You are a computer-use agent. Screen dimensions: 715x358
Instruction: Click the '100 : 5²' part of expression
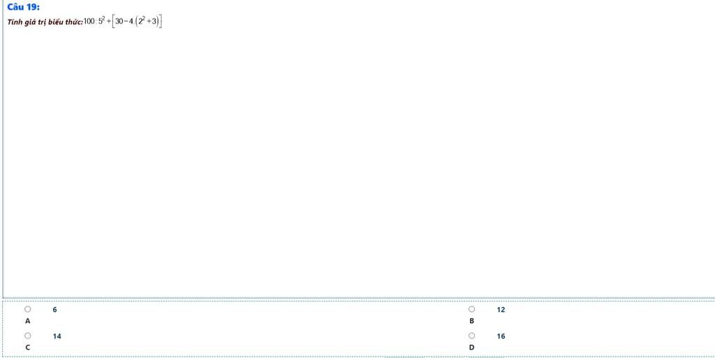point(95,21)
